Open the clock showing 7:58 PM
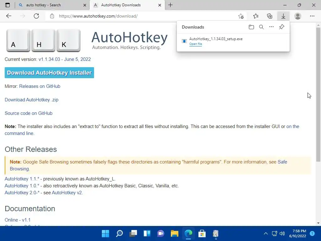This screenshot has width=321, height=241. click(x=297, y=233)
